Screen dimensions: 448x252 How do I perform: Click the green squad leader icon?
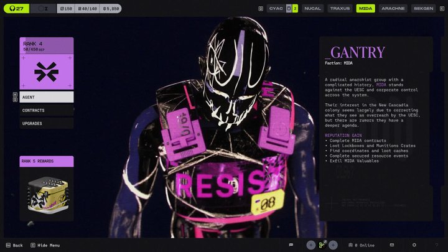pyautogui.click(x=322, y=245)
